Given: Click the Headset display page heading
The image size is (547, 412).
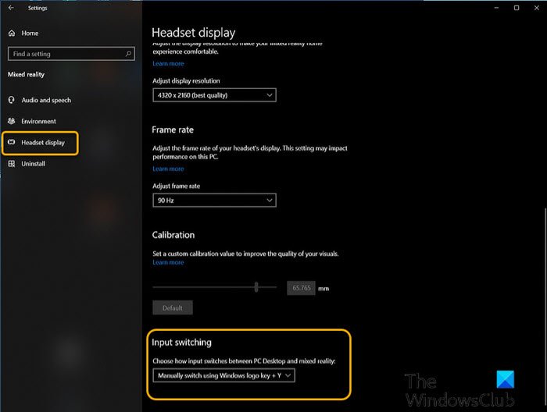Looking at the screenshot, I should point(194,33).
